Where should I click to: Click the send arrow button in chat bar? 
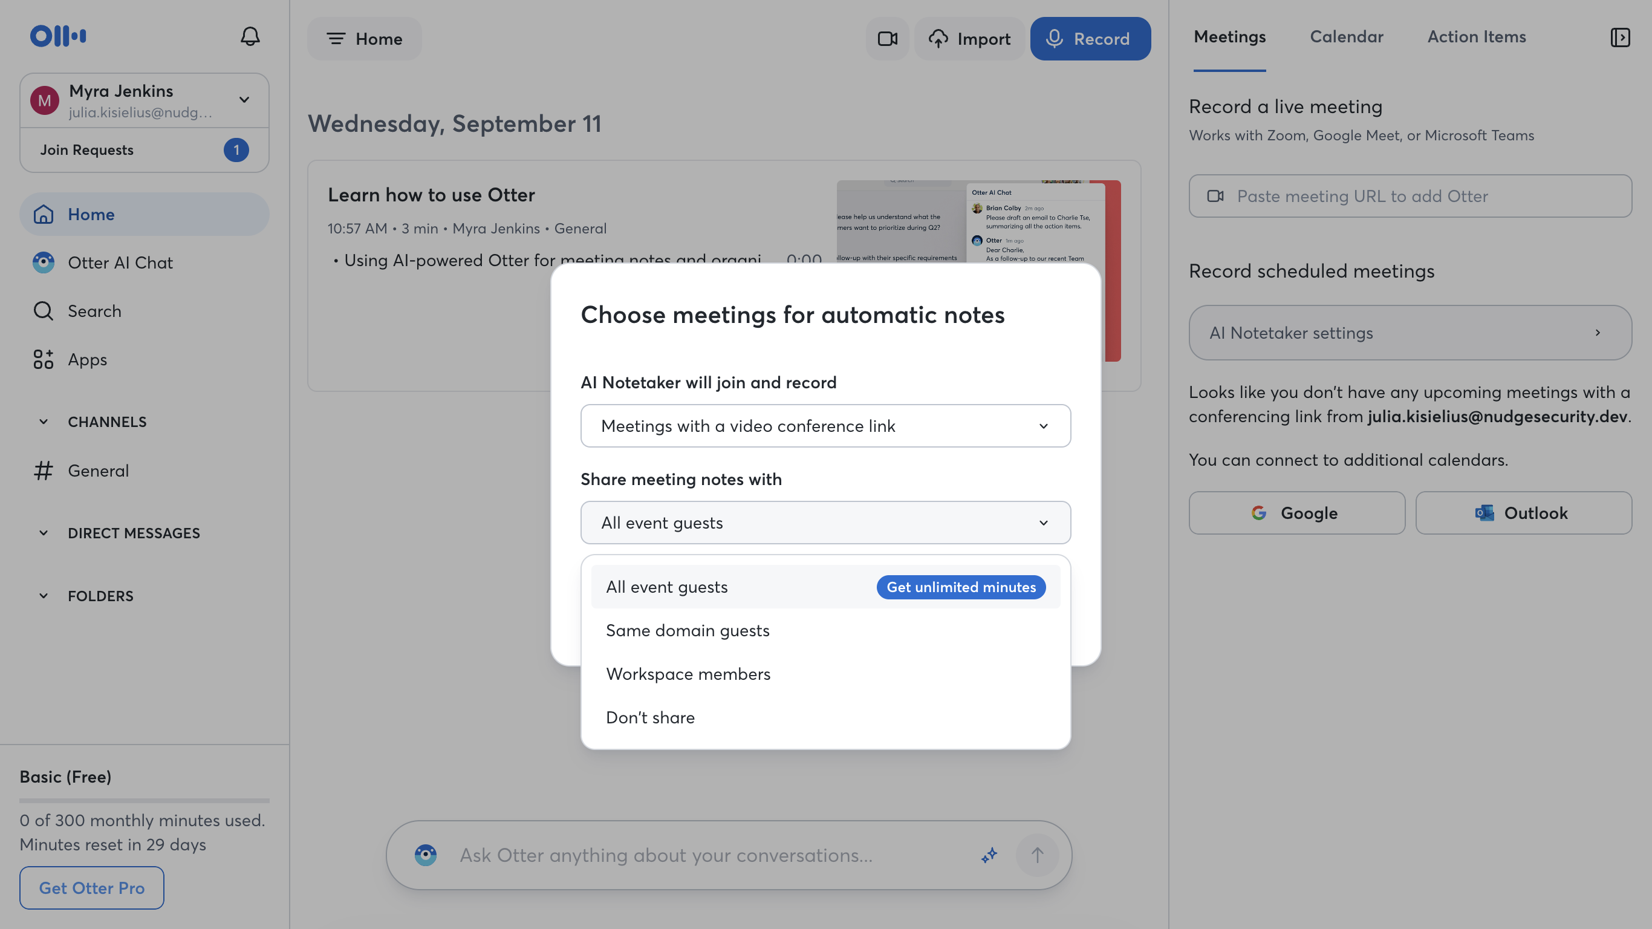pyautogui.click(x=1037, y=855)
